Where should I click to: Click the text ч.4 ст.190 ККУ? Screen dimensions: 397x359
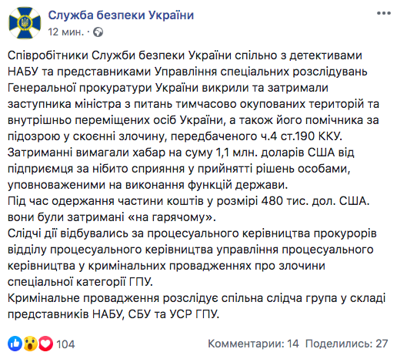302,136
